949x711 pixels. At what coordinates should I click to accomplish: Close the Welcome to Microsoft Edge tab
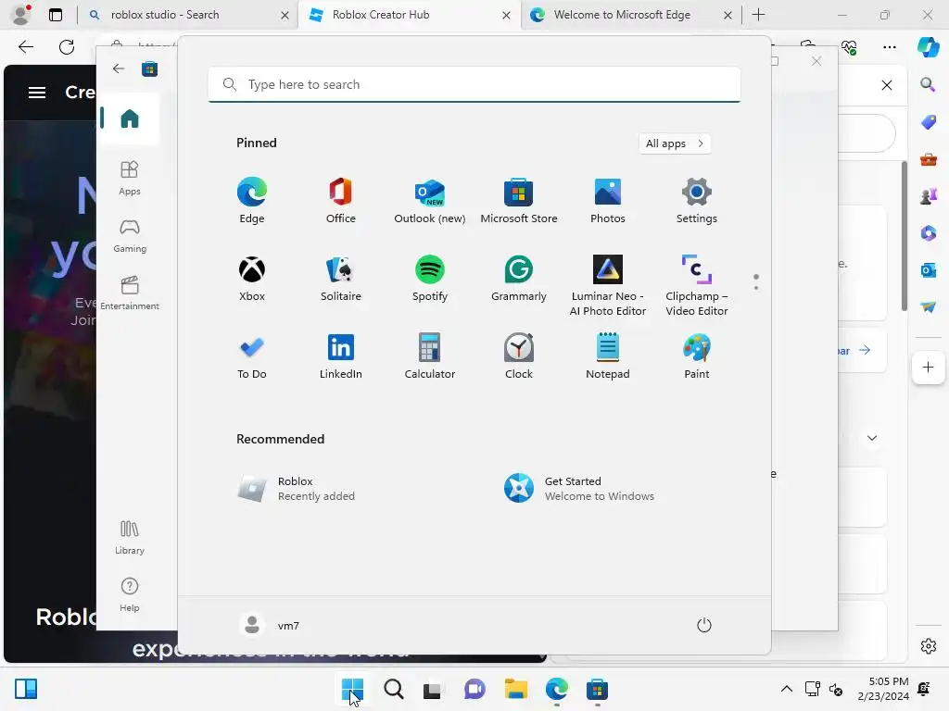pos(728,15)
